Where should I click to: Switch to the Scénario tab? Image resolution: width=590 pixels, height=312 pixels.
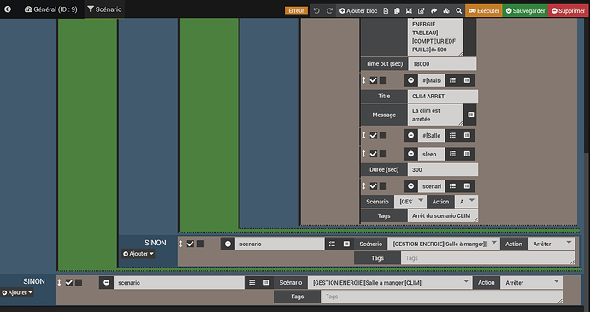coord(104,9)
